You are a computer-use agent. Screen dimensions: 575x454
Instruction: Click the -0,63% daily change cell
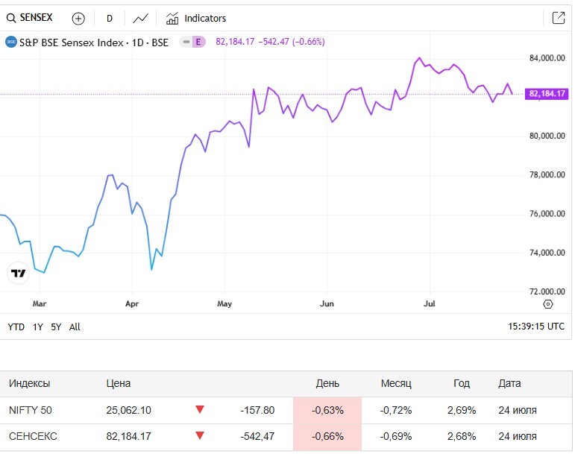click(327, 411)
